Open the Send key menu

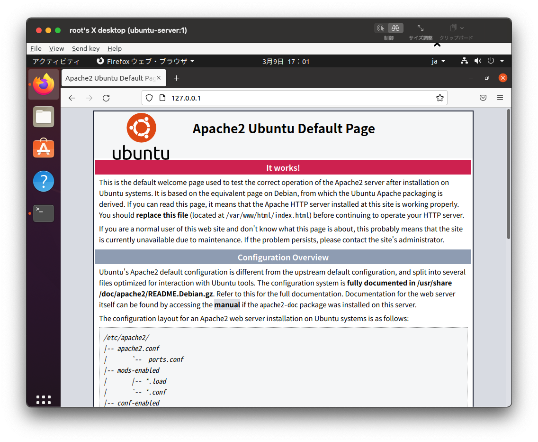[85, 48]
